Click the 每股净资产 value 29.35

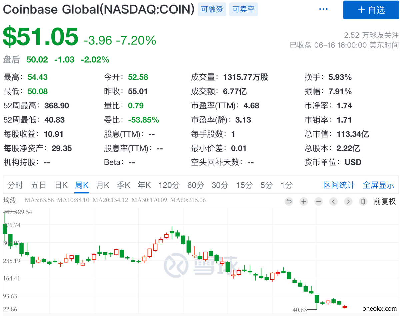point(62,148)
